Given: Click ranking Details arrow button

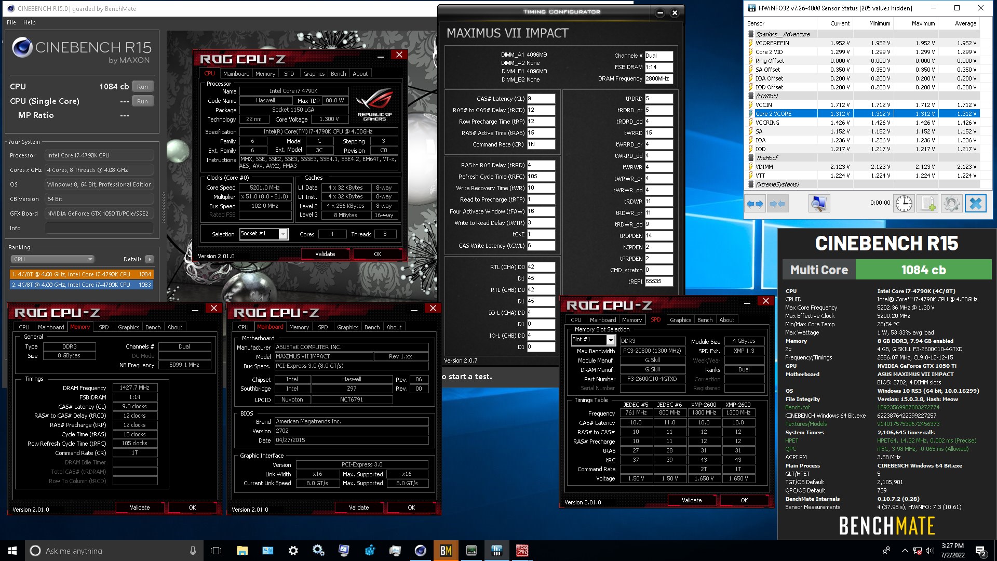Looking at the screenshot, I should 150,259.
